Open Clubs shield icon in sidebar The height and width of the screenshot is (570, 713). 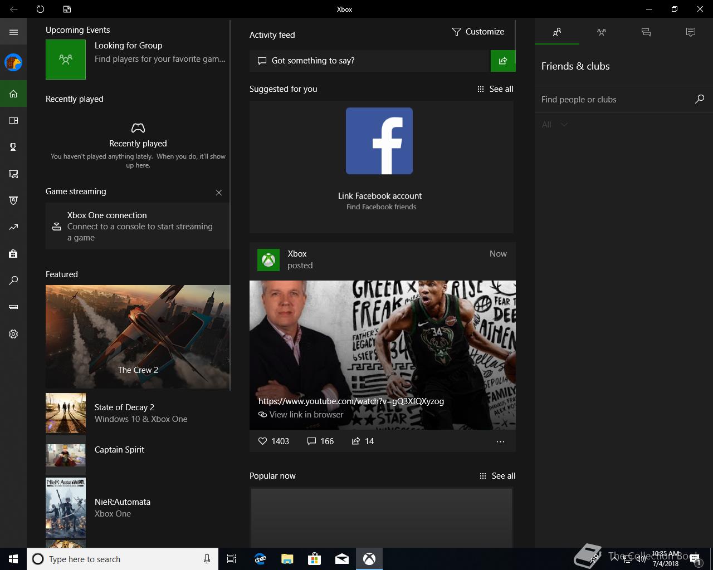(x=13, y=200)
